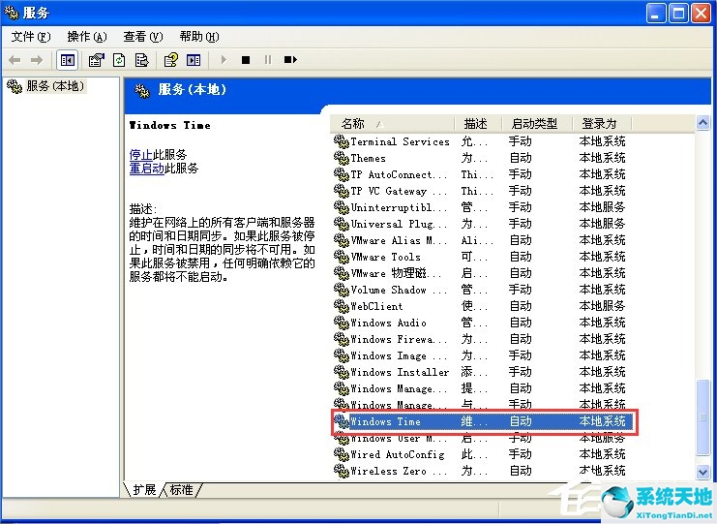Click gear icon beside VMware Tools
This screenshot has width=717, height=524.
(x=342, y=257)
